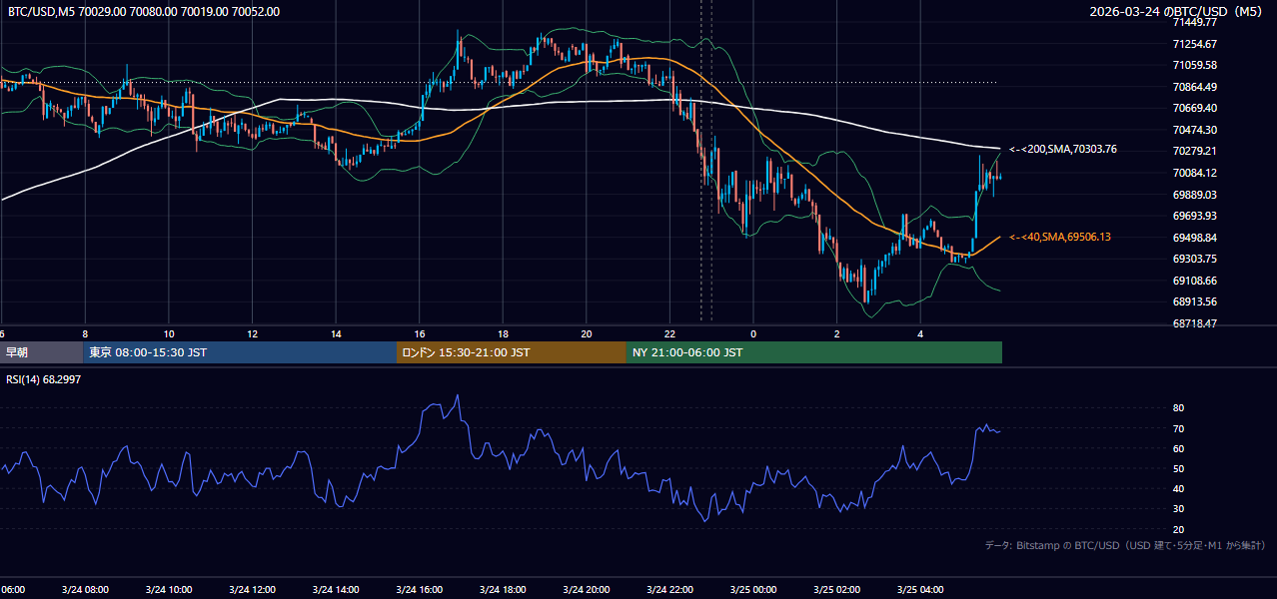Click the 3/24 22:00 time axis label
Screen dimensions: 1277x599
[669, 590]
